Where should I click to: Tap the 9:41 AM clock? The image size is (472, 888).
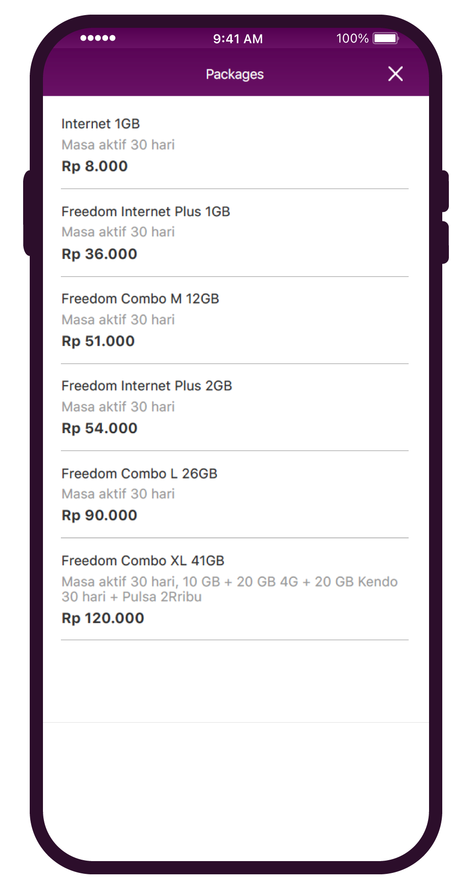(237, 39)
